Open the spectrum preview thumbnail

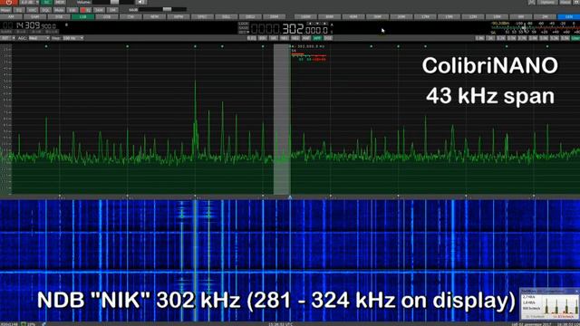(550, 304)
